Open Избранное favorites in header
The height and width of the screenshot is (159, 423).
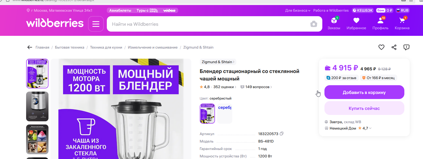[x=356, y=23]
